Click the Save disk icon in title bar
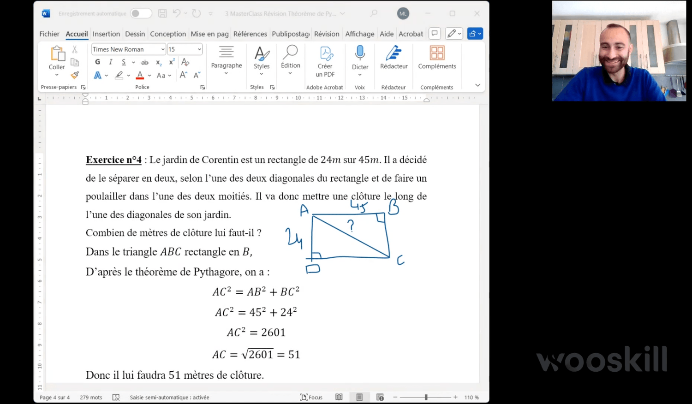This screenshot has height=404, width=692. (x=162, y=13)
